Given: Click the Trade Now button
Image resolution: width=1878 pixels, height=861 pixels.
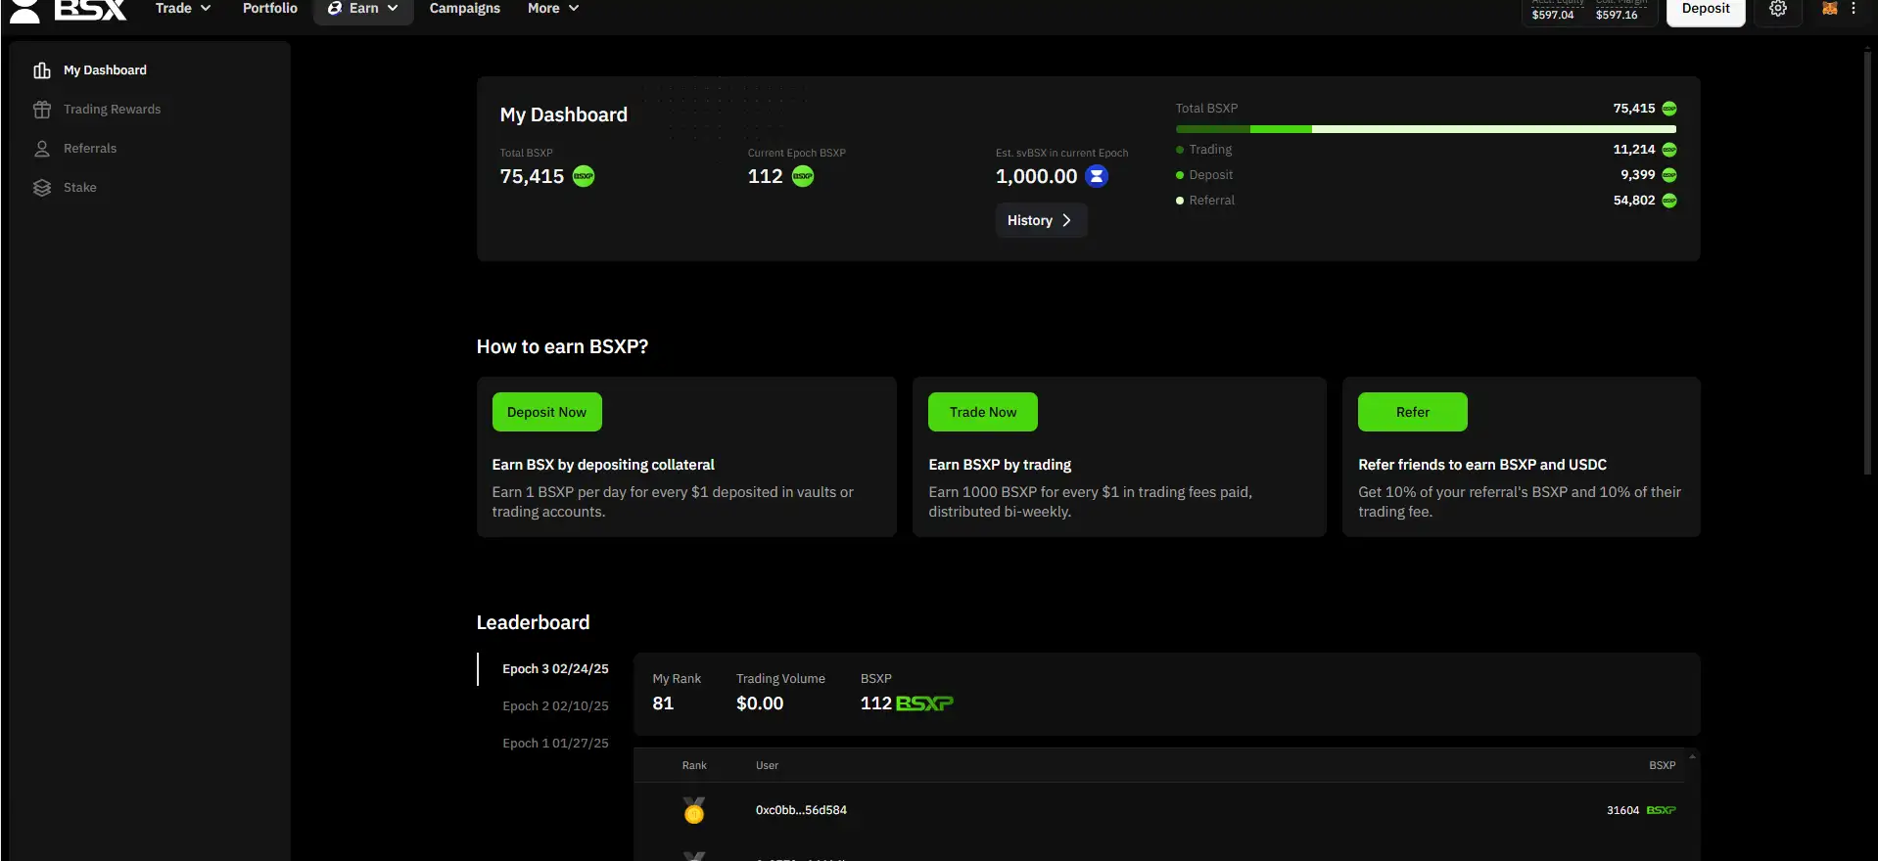Looking at the screenshot, I should (x=982, y=412).
